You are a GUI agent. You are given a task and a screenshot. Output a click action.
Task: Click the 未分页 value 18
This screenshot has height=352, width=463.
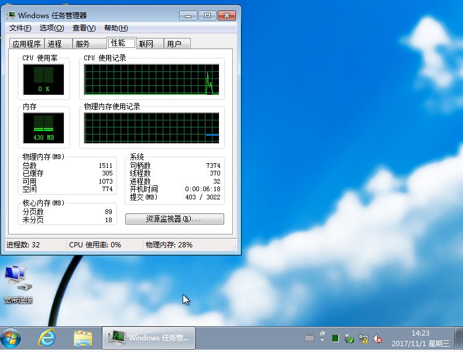(108, 220)
